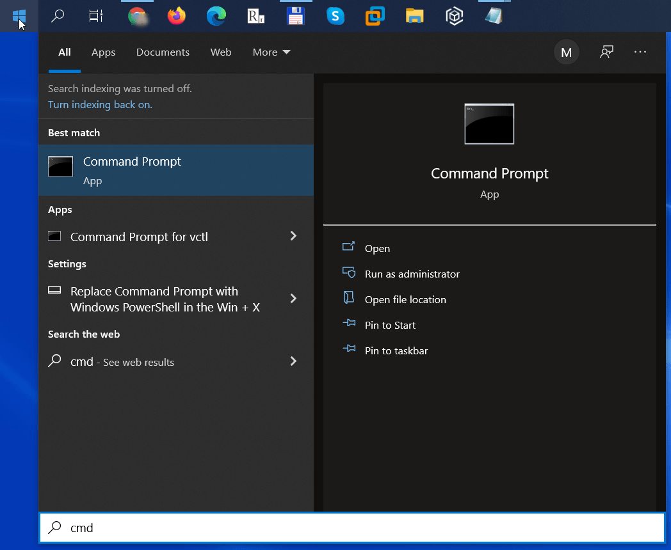Screen dimensions: 671x550
Task: Select Run as administrator
Action: pyautogui.click(x=412, y=274)
